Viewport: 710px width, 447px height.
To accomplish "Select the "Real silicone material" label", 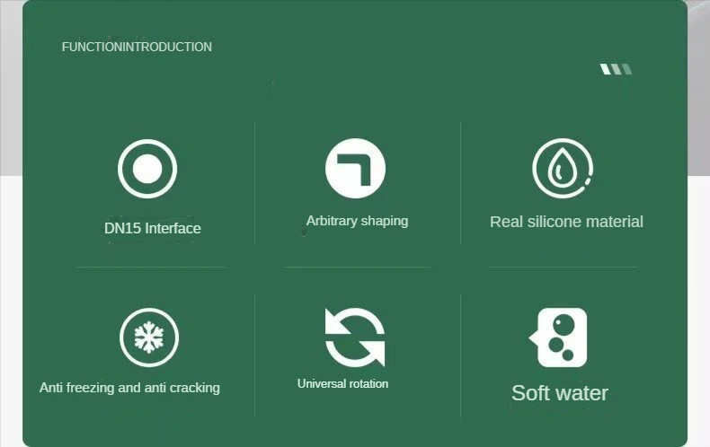I will click(566, 222).
